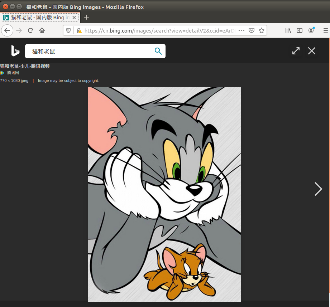View site security lock information
Screen dimensions: 330x307
tap(79, 31)
